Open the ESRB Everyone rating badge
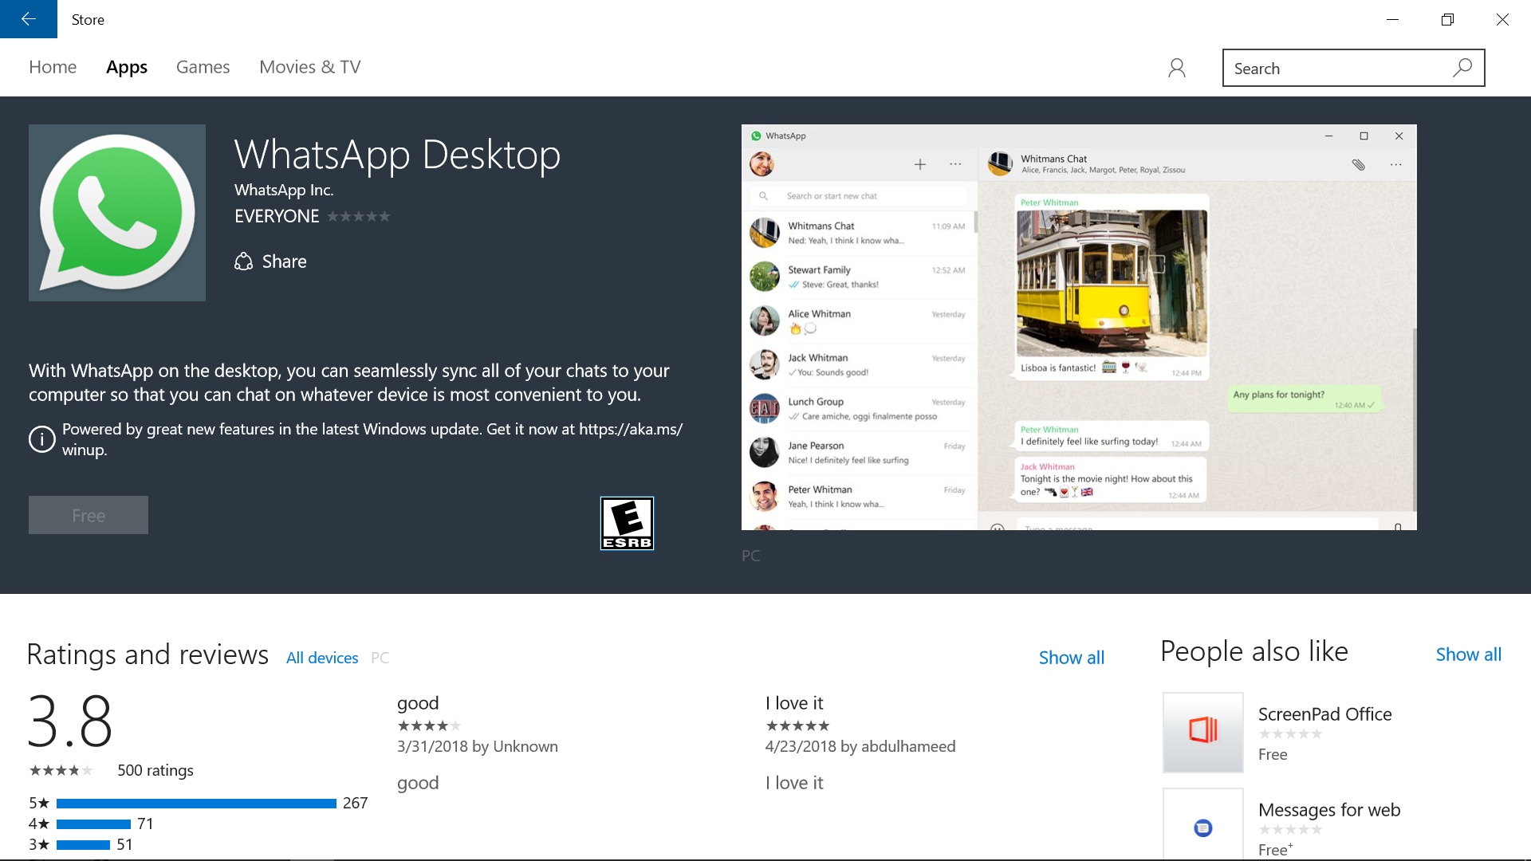Screen dimensions: 1531x861 pyautogui.click(x=627, y=523)
